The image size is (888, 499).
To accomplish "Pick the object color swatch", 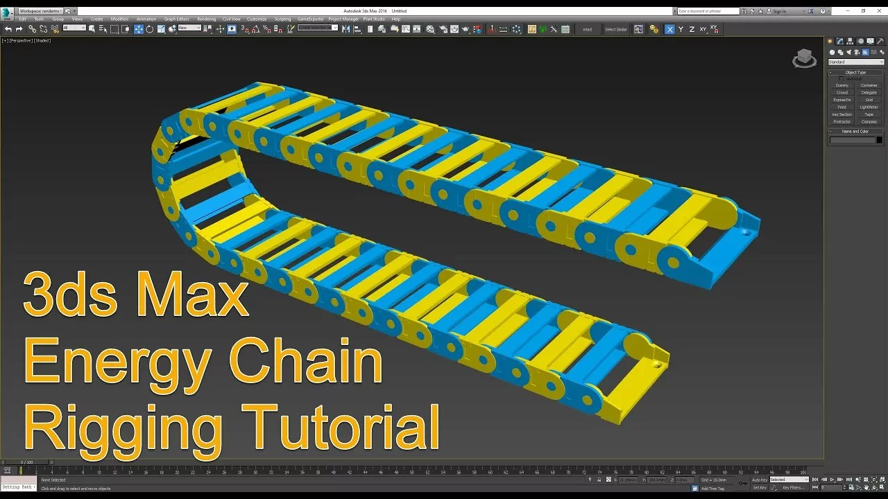I will (x=880, y=140).
